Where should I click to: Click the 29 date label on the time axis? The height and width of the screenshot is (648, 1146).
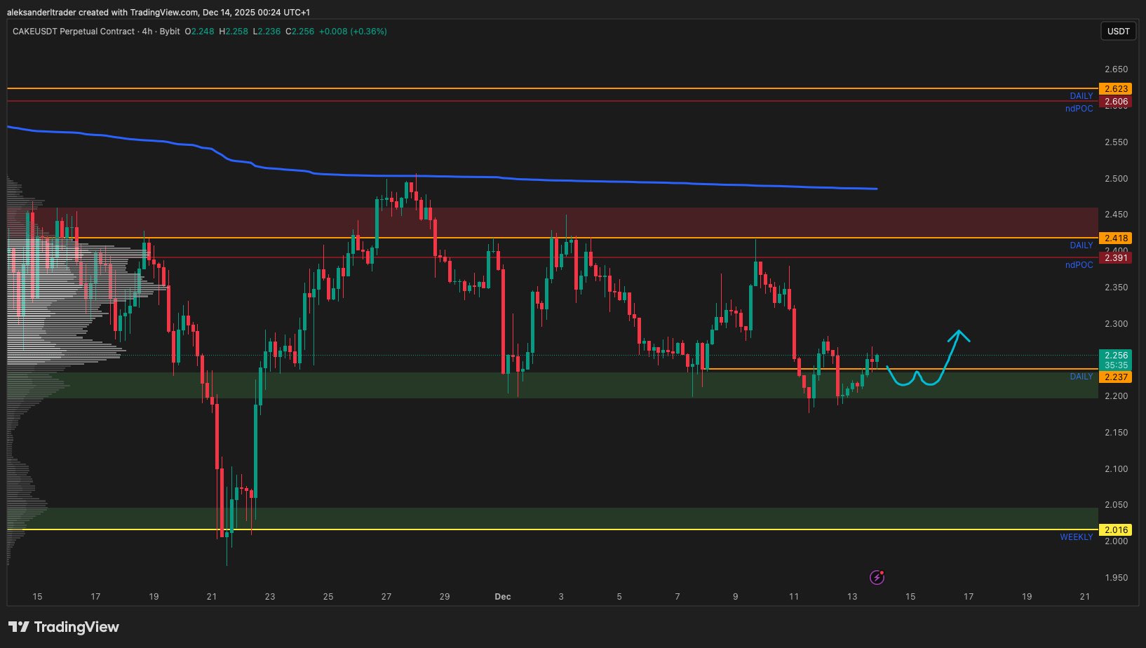(x=445, y=597)
